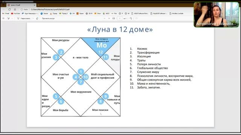This screenshot has width=241, height=135.
Task: Open the 'ASUS Software Port...' bookmark
Action: click(x=140, y=13)
